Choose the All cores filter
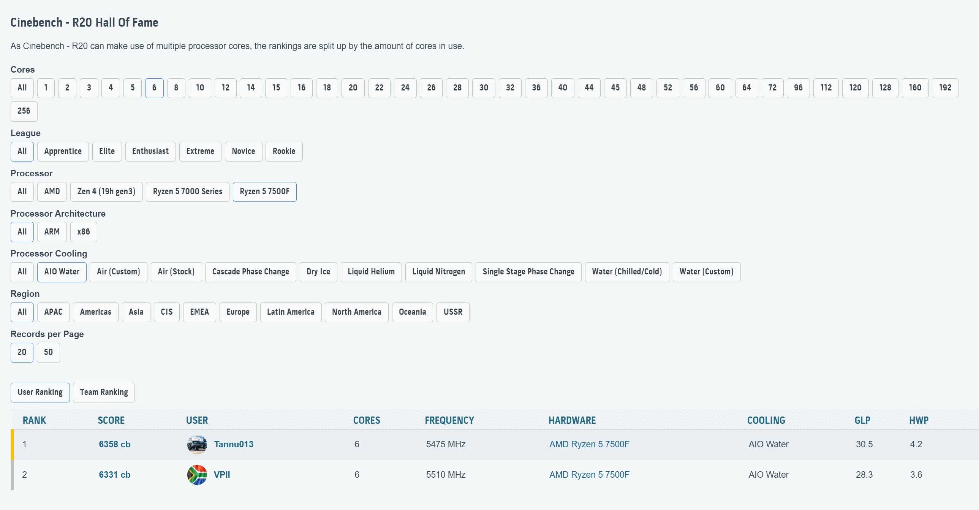 point(22,88)
